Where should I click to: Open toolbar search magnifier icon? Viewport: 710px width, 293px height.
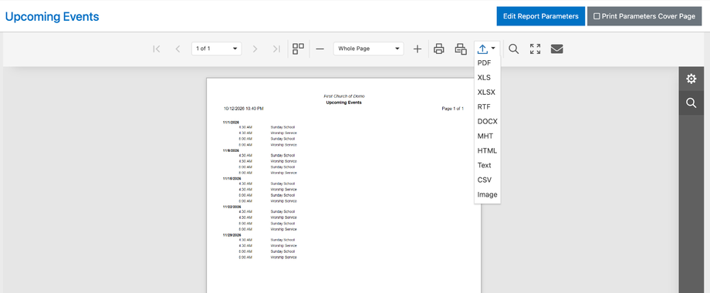click(513, 49)
